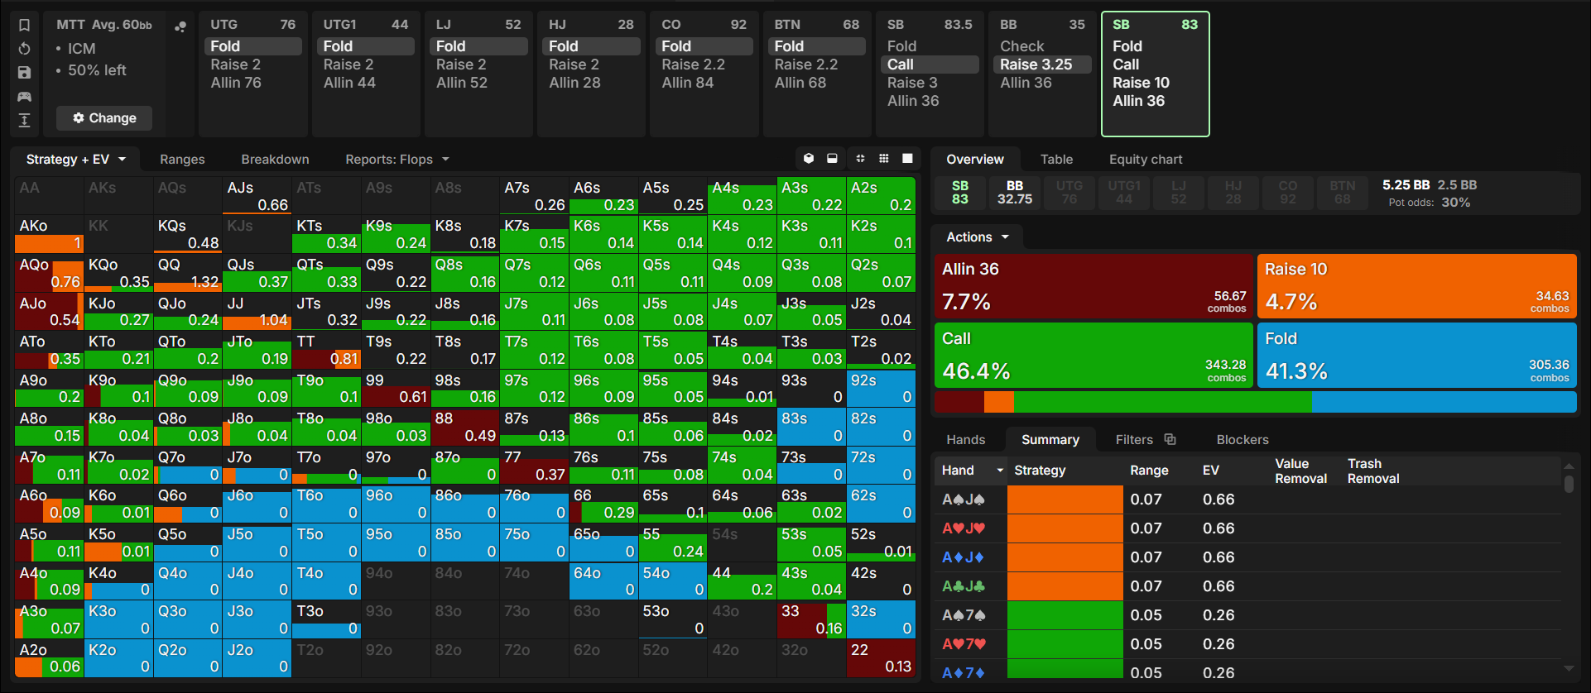Click the cube icon above the hand matrix
This screenshot has height=693, width=1591.
809,159
